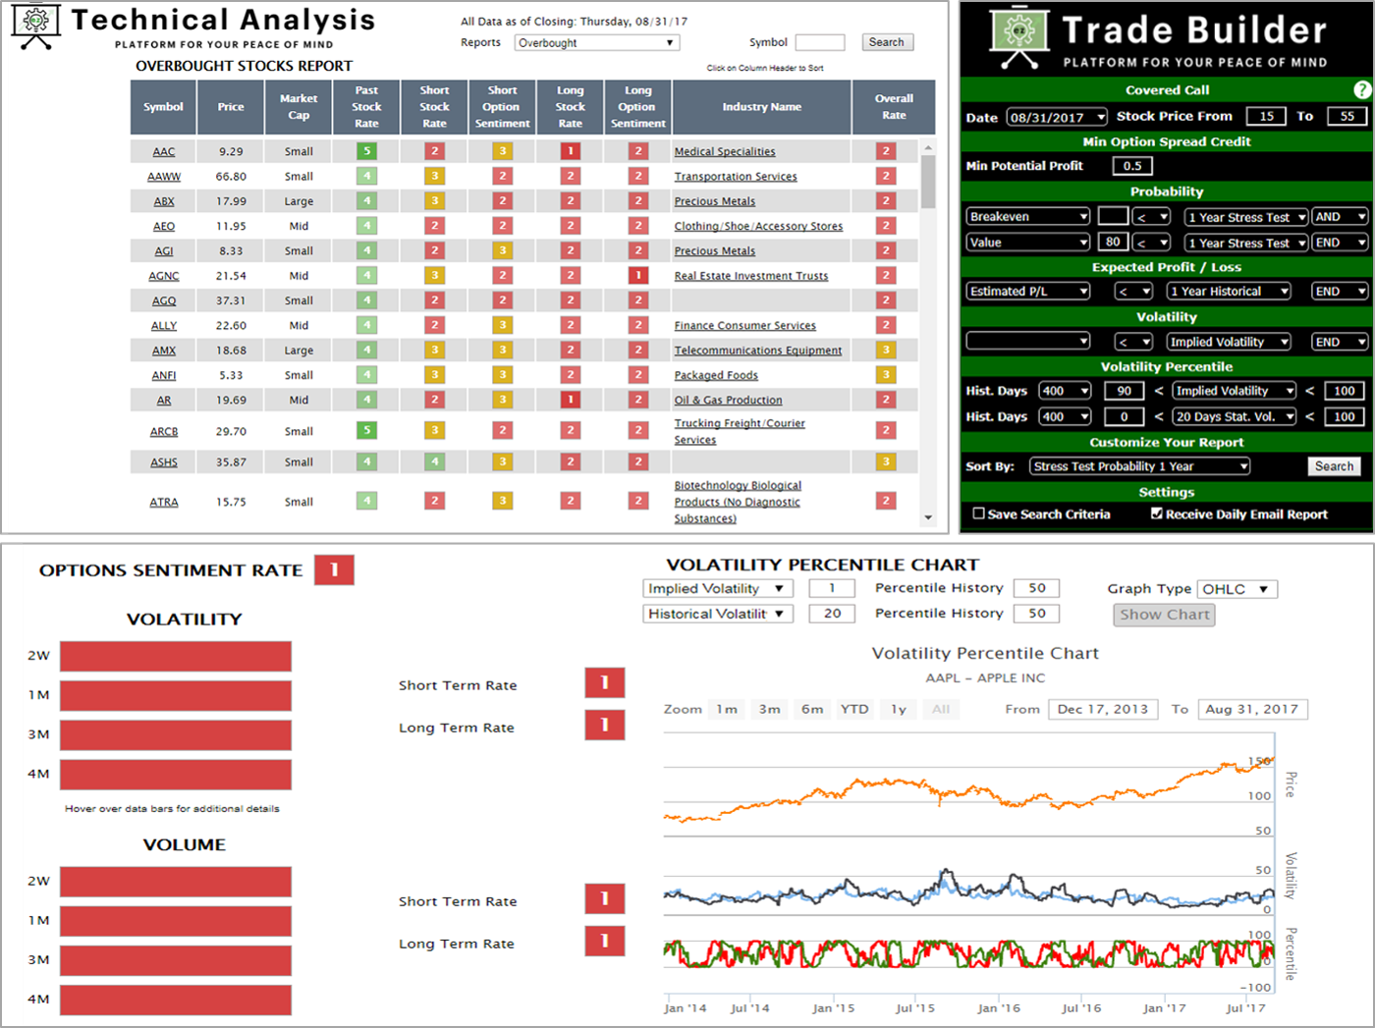Screen dimensions: 1375x1028
Task: Click the table scroll-down arrow
Action: pyautogui.click(x=928, y=517)
